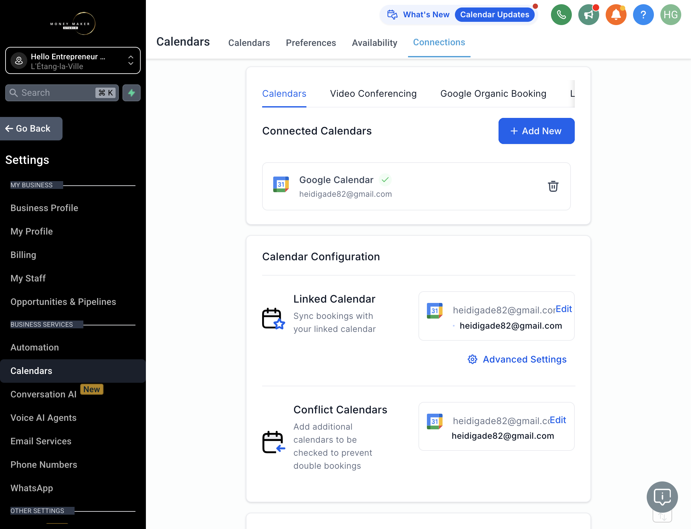Switch to the Availability tab
Image resolution: width=691 pixels, height=529 pixels.
374,43
